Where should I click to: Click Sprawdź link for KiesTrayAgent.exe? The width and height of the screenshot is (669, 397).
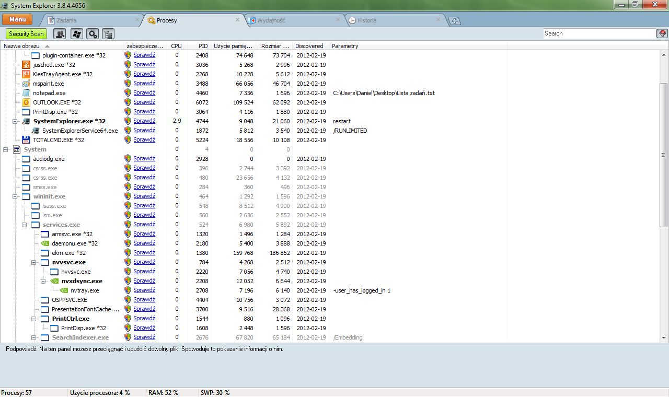[x=144, y=74]
